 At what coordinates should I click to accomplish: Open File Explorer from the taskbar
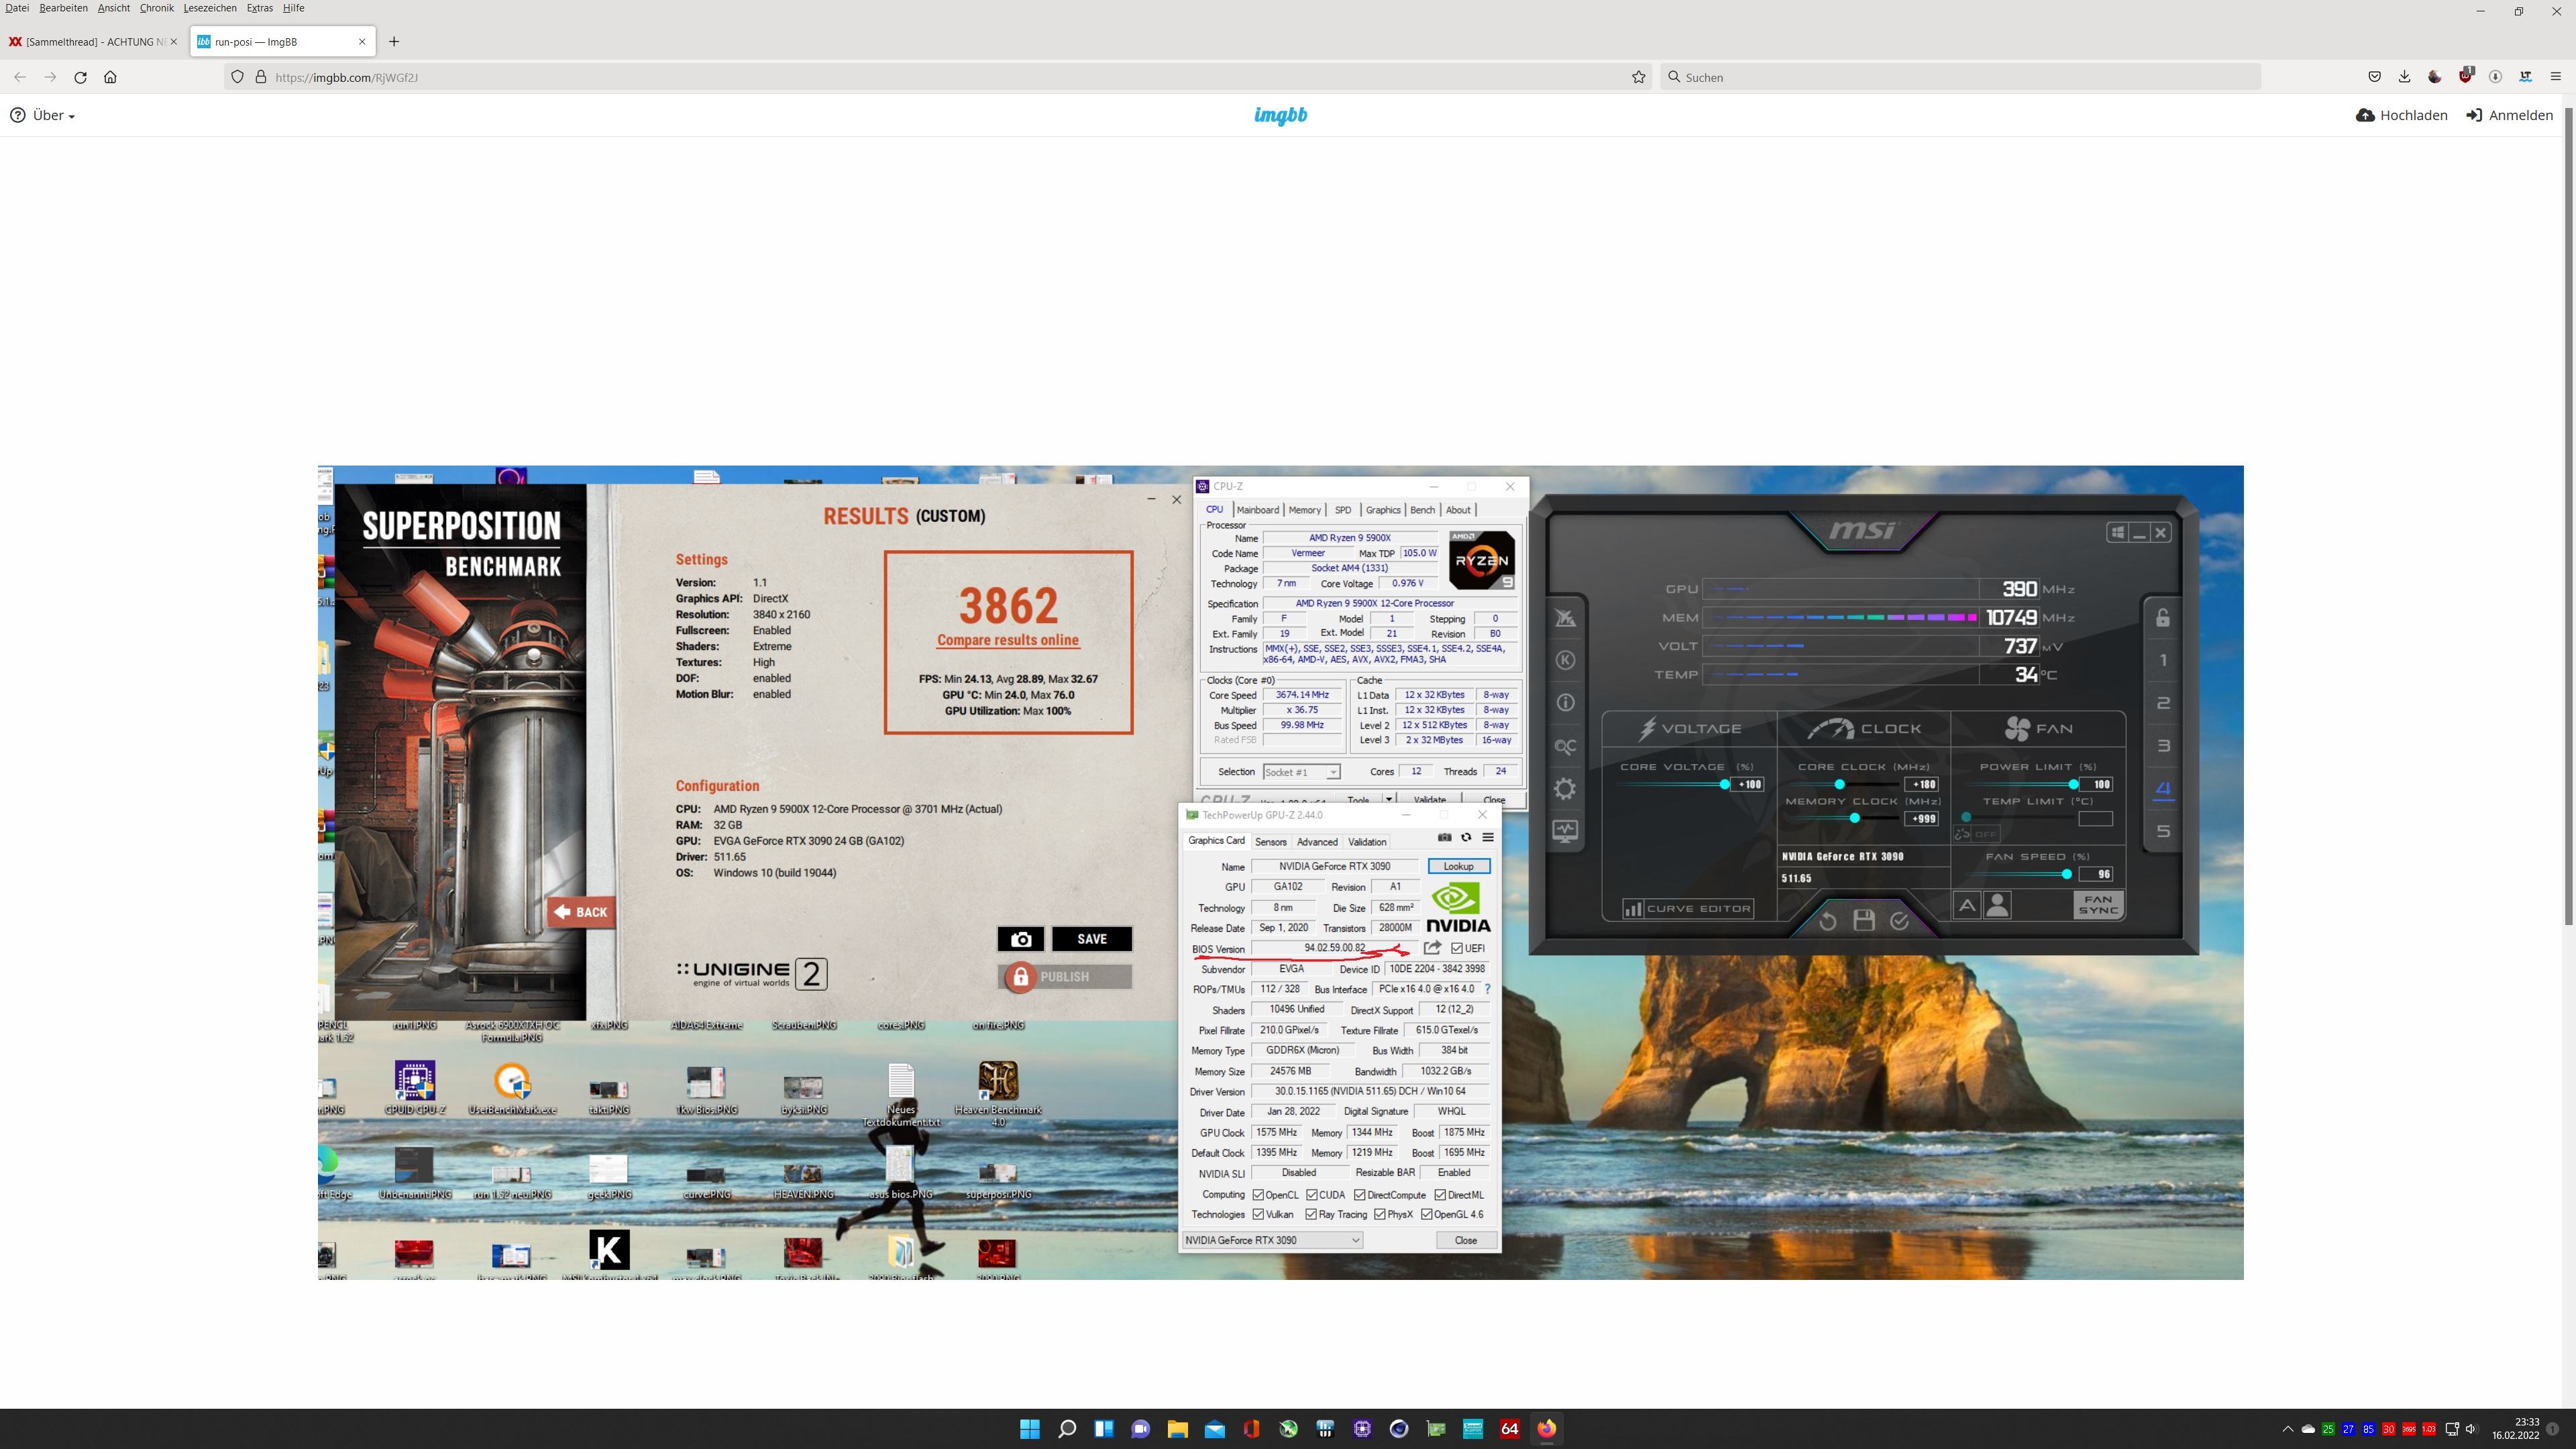1177,1428
